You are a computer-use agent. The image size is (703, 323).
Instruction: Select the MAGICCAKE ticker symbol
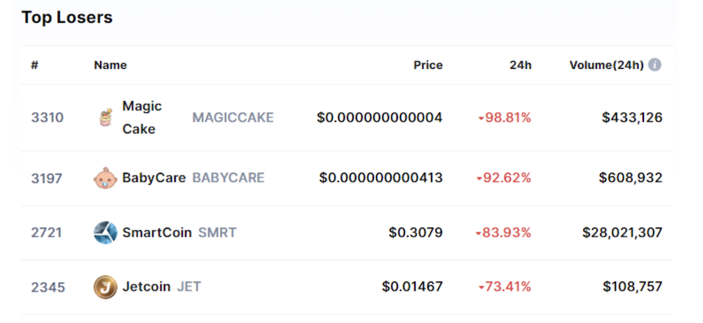coord(233,117)
